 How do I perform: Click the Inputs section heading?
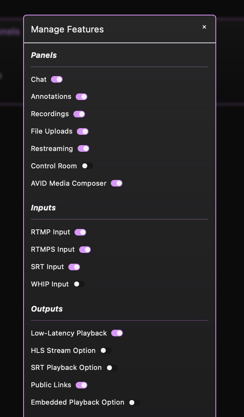(x=43, y=208)
